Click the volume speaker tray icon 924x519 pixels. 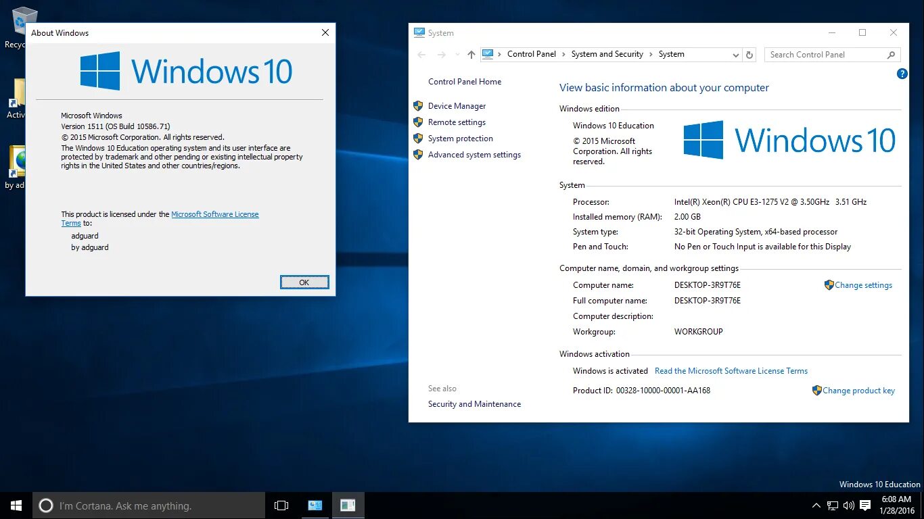pyautogui.click(x=849, y=505)
